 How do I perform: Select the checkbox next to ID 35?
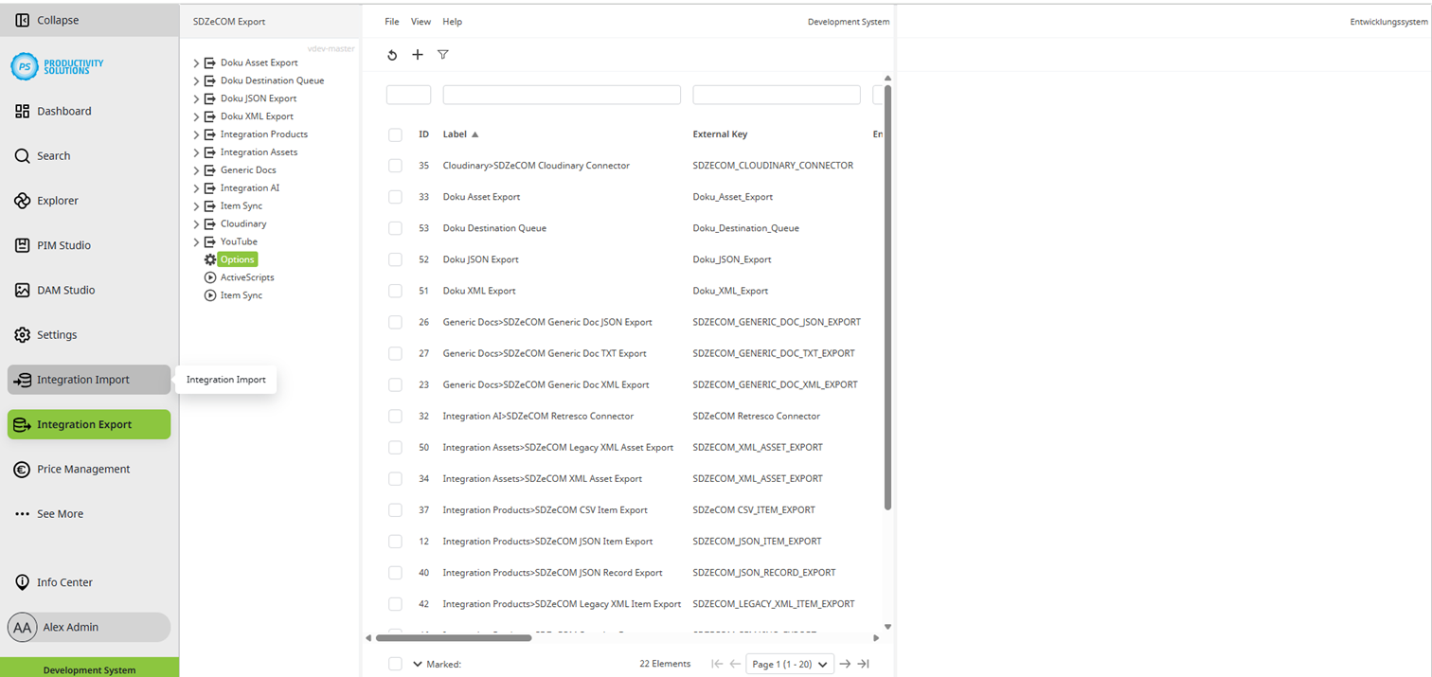395,165
